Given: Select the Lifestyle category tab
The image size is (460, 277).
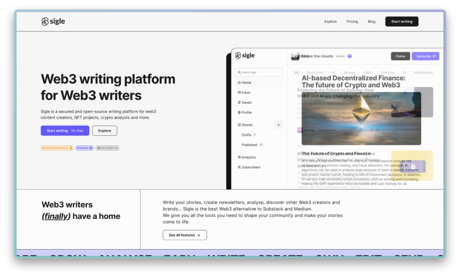Looking at the screenshot, I should 388,73.
